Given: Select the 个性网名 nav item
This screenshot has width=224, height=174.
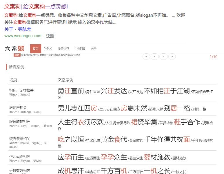Looking at the screenshot, I should coord(80,48).
